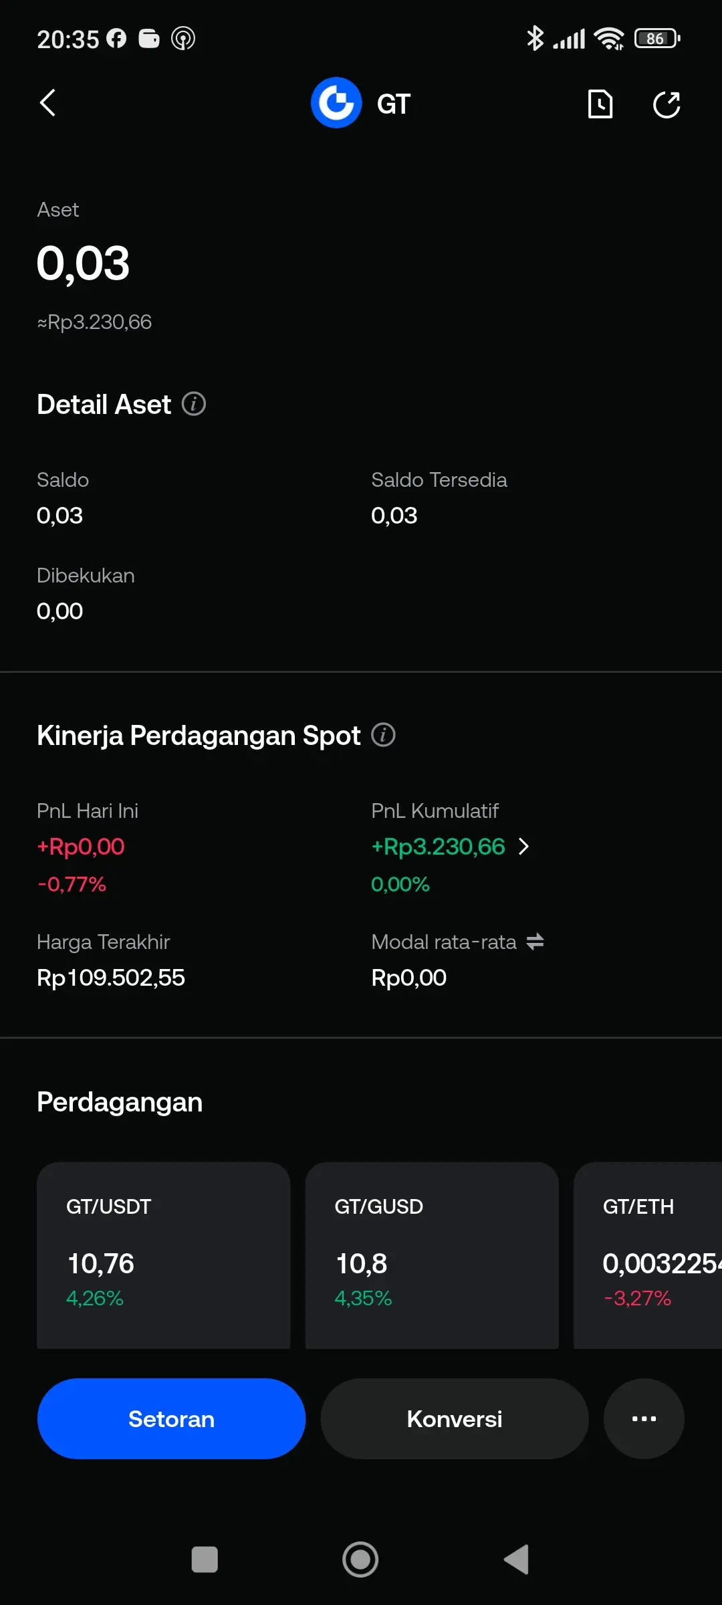Tap the back arrow icon

47,103
